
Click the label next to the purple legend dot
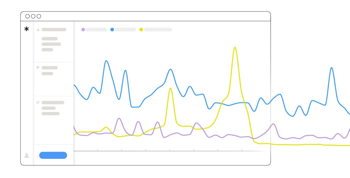(96, 30)
